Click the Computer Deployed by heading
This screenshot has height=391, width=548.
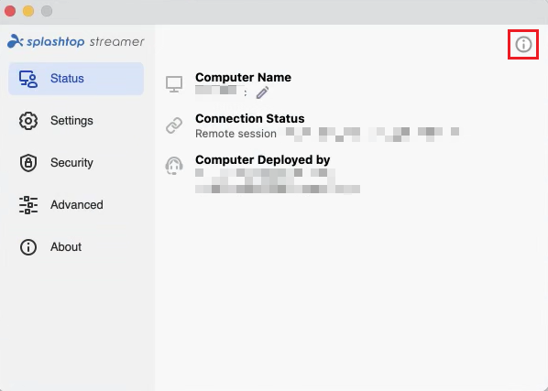click(262, 160)
